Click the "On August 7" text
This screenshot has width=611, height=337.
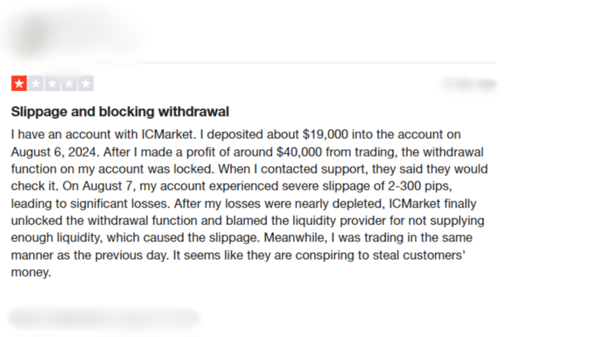click(x=99, y=186)
